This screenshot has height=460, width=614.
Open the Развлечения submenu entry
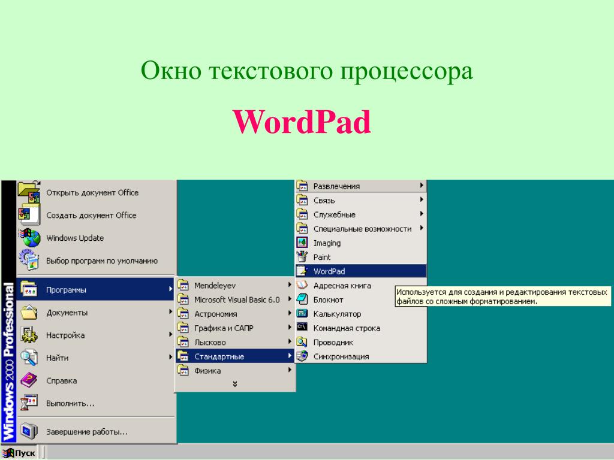click(x=360, y=186)
